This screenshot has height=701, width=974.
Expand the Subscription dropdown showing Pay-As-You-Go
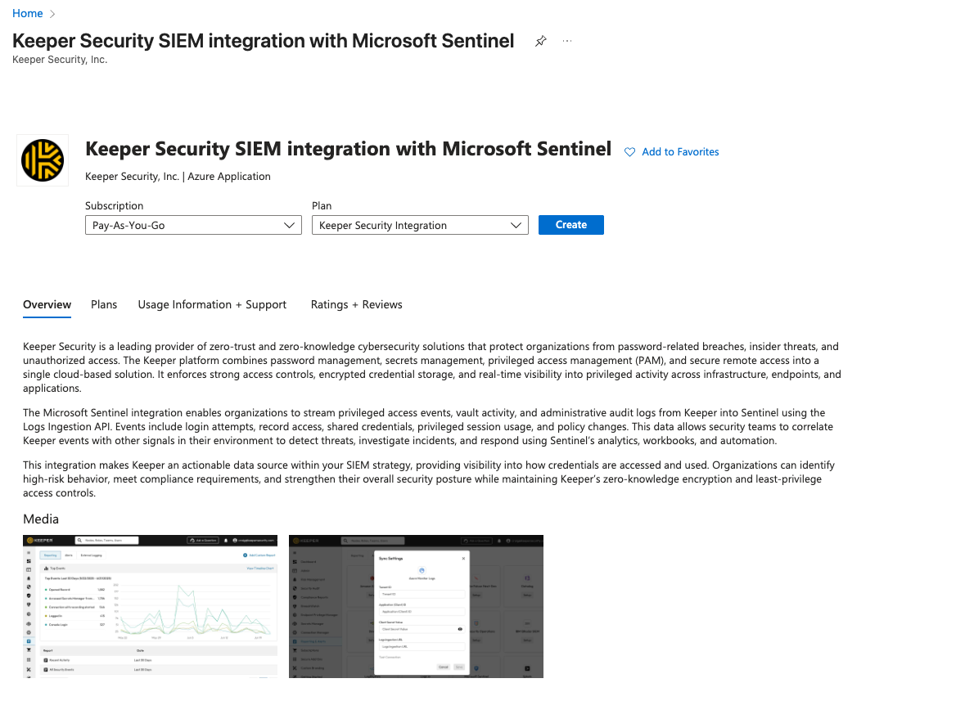pyautogui.click(x=193, y=225)
